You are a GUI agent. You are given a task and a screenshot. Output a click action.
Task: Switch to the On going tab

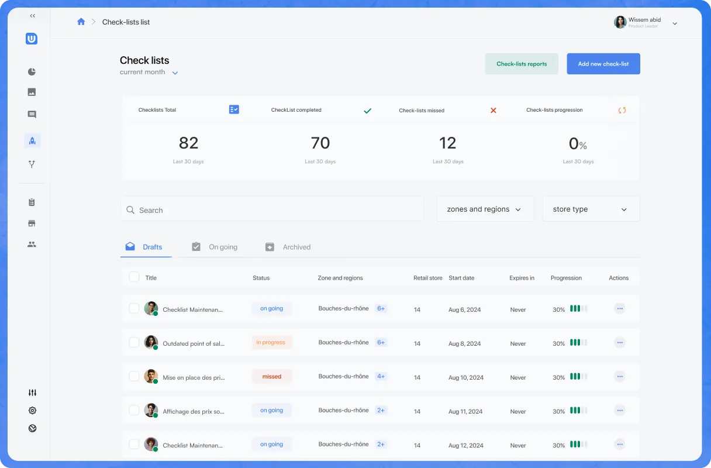tap(215, 247)
